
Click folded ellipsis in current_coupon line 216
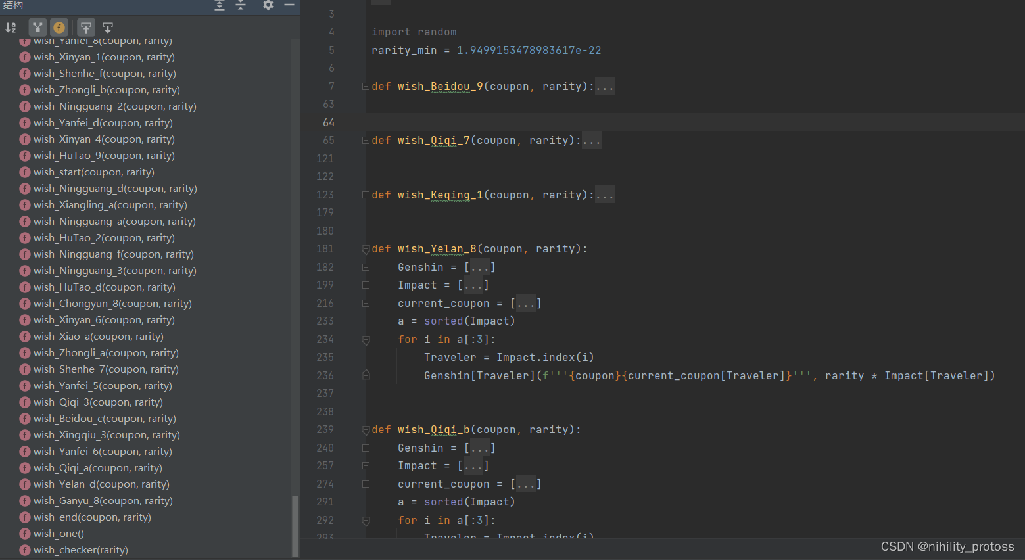click(x=526, y=303)
